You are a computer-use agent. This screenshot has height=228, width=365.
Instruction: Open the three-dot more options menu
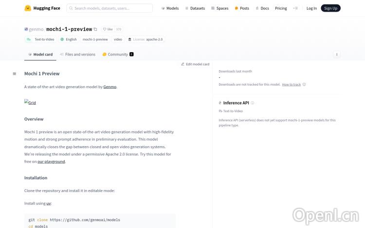pos(337,55)
